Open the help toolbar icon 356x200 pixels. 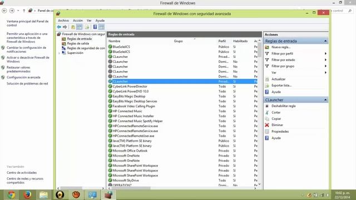pos(95,27)
